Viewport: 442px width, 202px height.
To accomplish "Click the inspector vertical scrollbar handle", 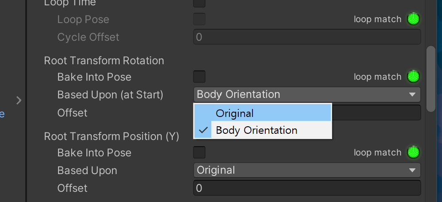I will click(x=430, y=78).
